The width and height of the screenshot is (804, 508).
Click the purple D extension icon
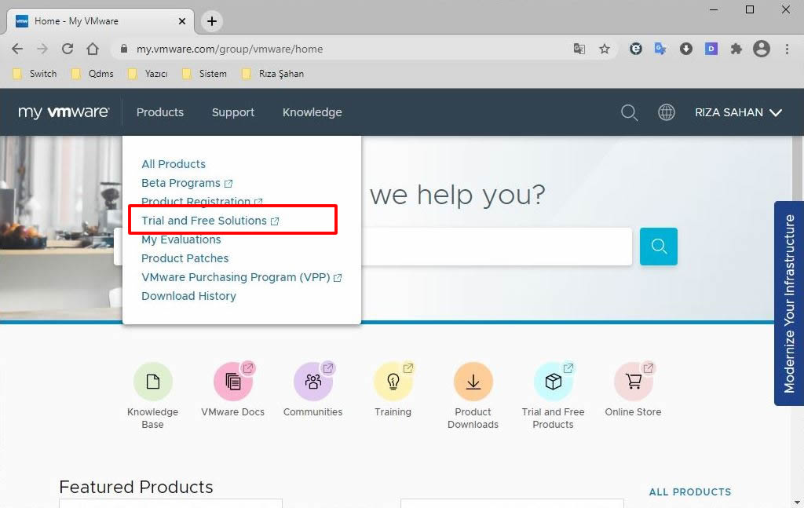click(x=711, y=49)
